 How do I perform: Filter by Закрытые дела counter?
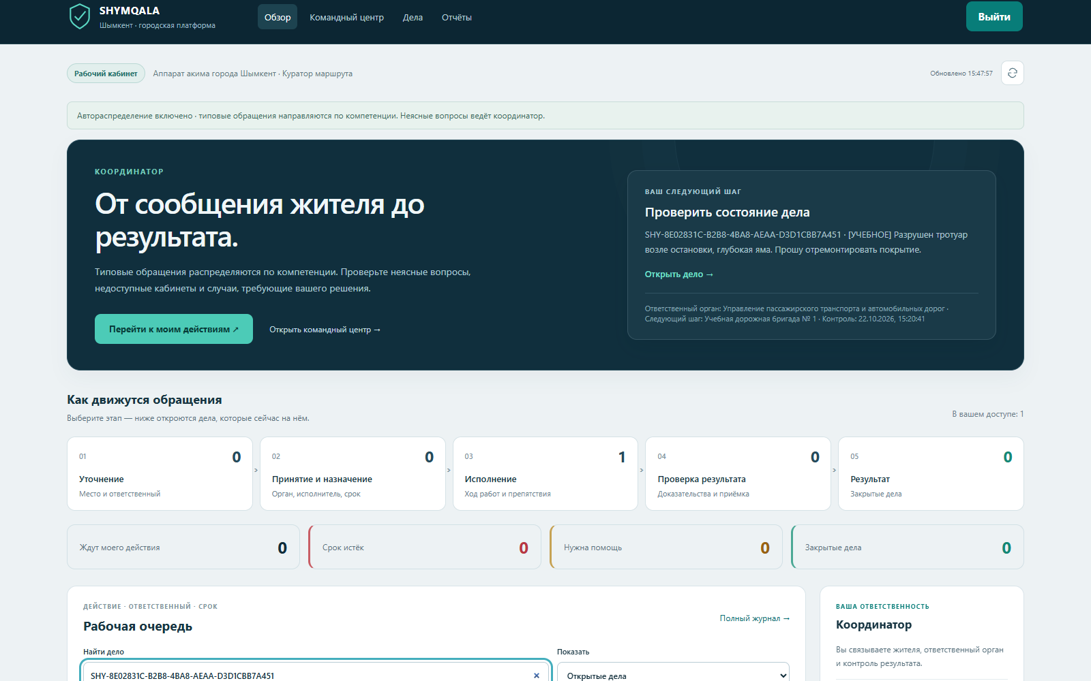click(x=908, y=547)
